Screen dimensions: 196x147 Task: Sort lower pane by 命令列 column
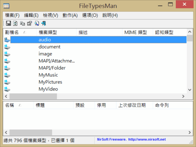pyautogui.click(x=173, y=105)
